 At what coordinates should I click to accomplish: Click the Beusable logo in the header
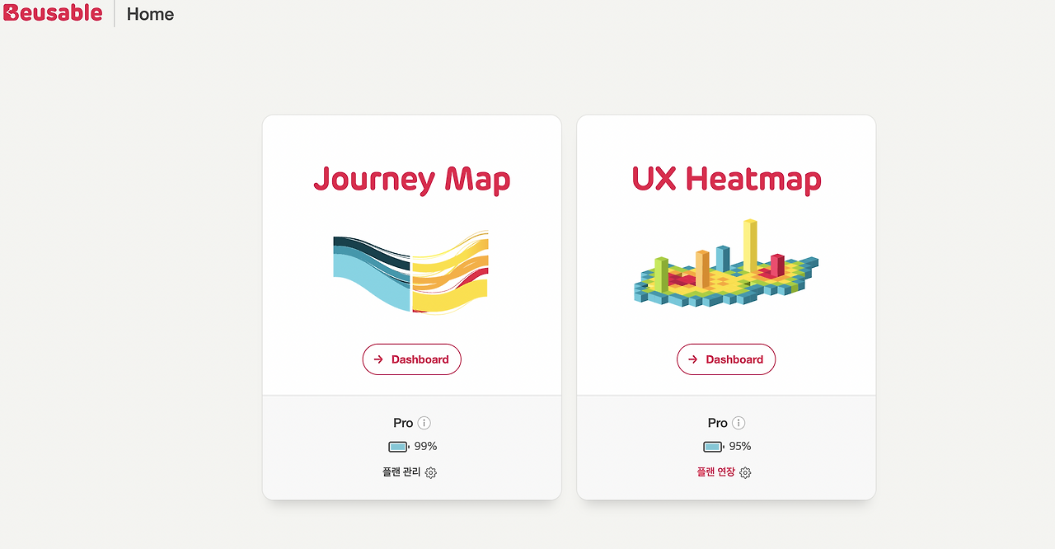pos(53,13)
